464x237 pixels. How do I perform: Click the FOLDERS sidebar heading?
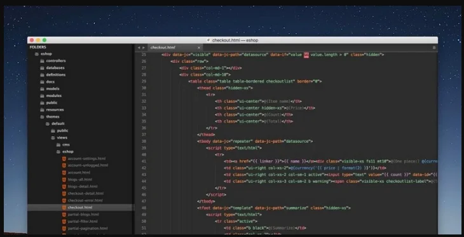38,47
